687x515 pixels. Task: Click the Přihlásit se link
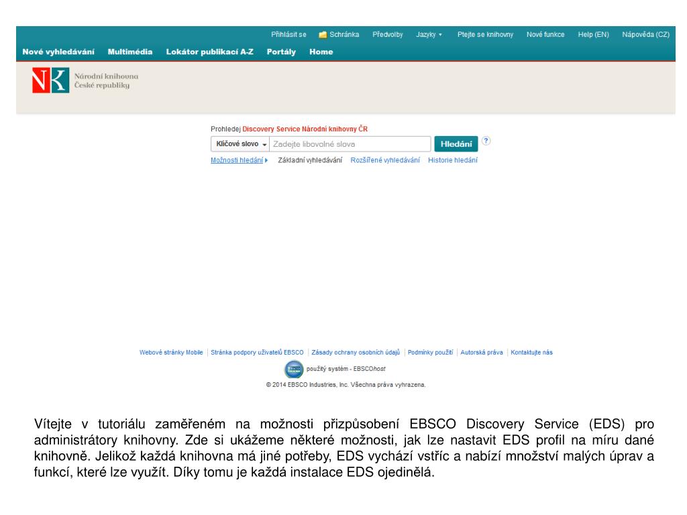click(x=288, y=35)
